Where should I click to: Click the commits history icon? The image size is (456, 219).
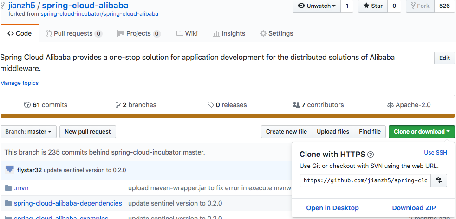[x=27, y=105]
